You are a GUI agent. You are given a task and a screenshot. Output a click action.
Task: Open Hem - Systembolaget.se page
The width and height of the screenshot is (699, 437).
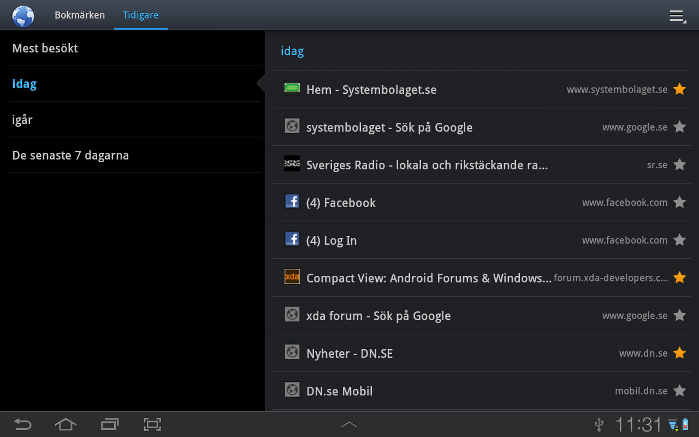pos(482,89)
